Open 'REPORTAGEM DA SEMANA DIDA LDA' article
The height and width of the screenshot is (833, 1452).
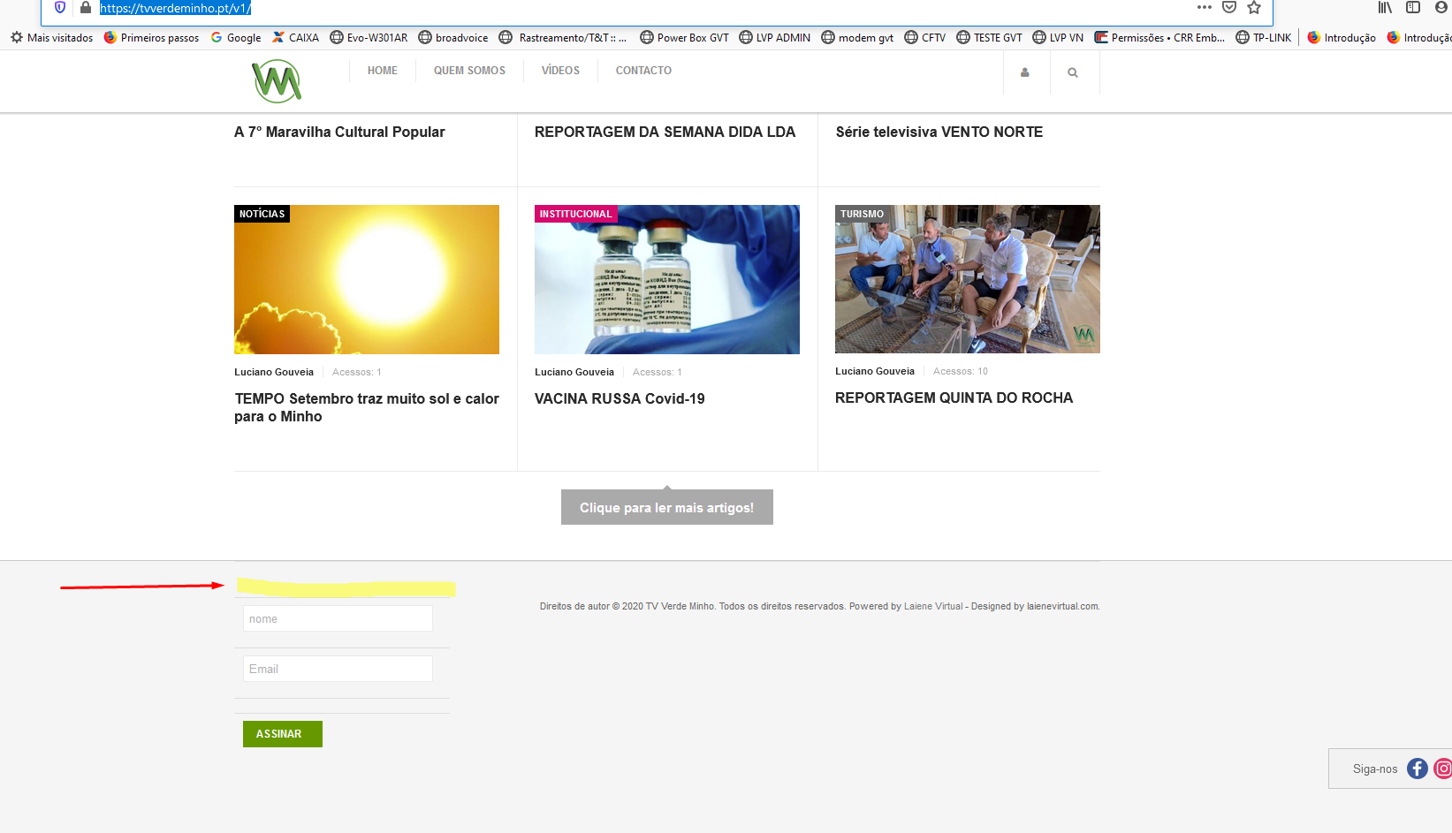(665, 132)
